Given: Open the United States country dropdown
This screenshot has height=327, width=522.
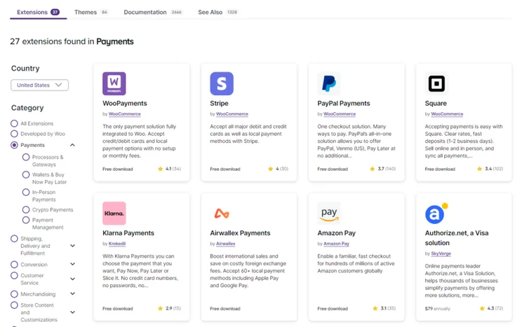Looking at the screenshot, I should [39, 85].
